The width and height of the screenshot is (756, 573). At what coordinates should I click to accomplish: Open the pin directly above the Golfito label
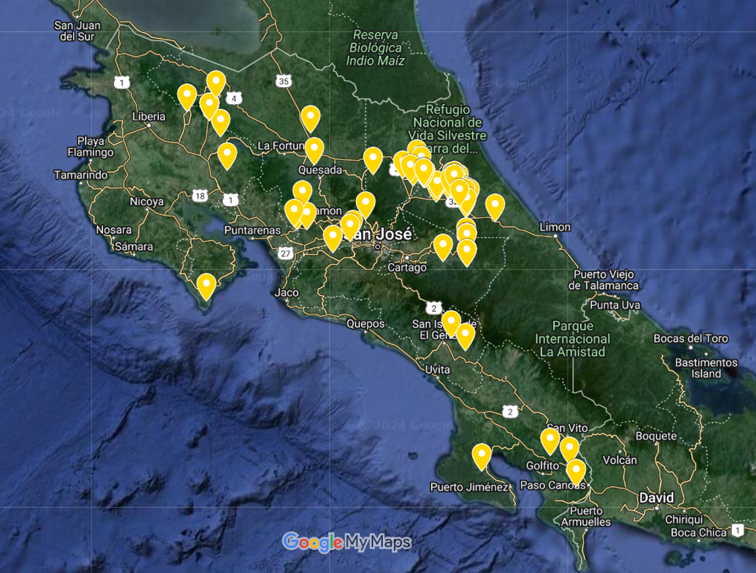point(550,441)
